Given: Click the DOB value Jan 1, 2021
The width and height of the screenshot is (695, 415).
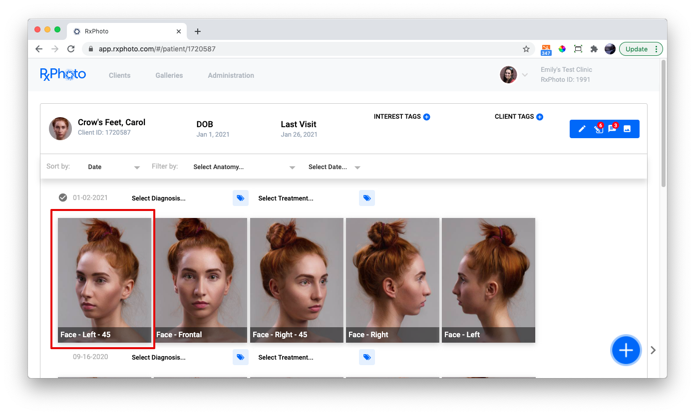Looking at the screenshot, I should (x=213, y=135).
